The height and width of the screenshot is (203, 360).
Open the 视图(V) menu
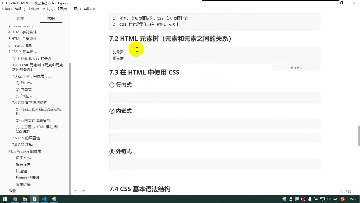[62, 9]
